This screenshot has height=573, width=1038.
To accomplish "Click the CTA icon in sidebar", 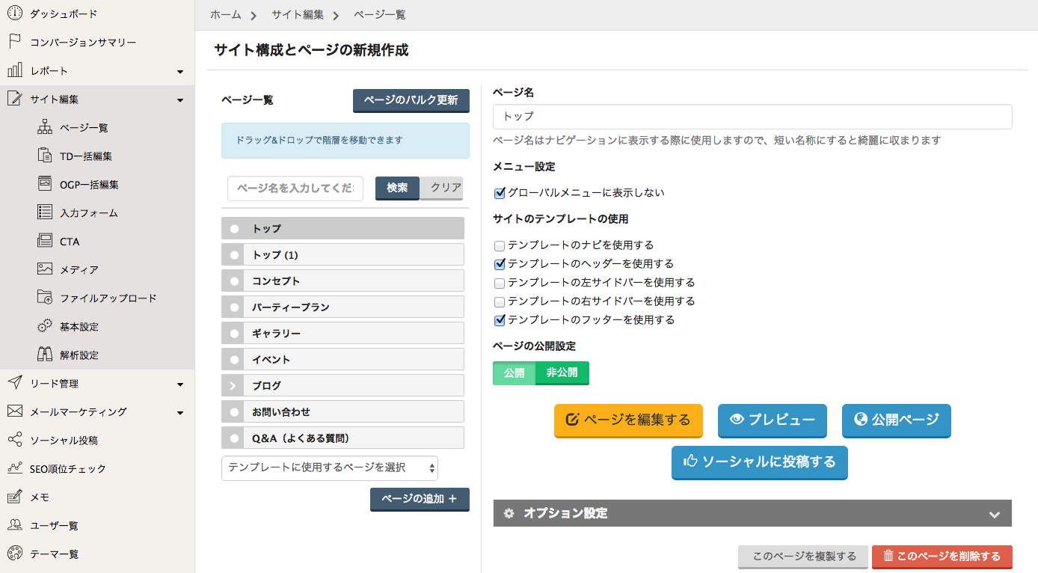I will pyautogui.click(x=45, y=241).
